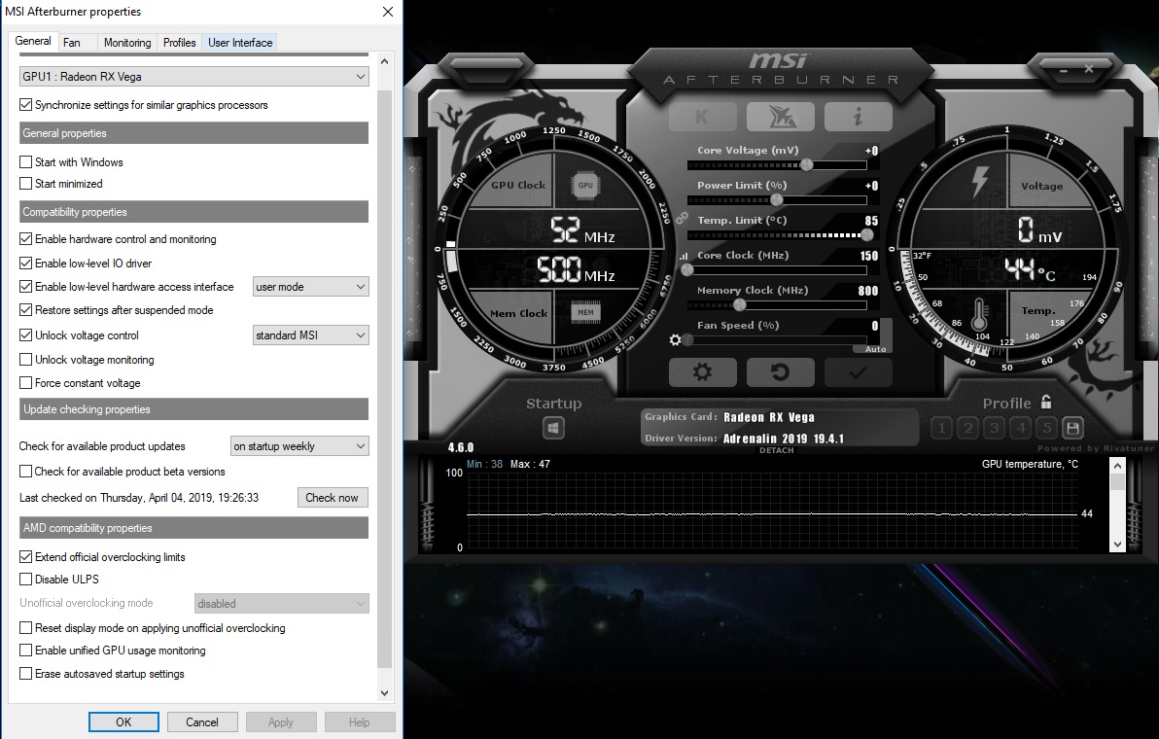
Task: Click the Memory Clock slider handle
Action: click(x=739, y=305)
